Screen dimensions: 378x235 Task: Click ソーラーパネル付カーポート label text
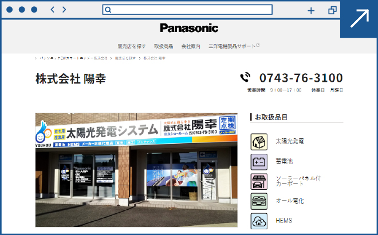coord(298,181)
